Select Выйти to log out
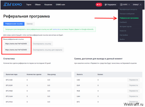The image size is (145, 107). coord(122,39)
